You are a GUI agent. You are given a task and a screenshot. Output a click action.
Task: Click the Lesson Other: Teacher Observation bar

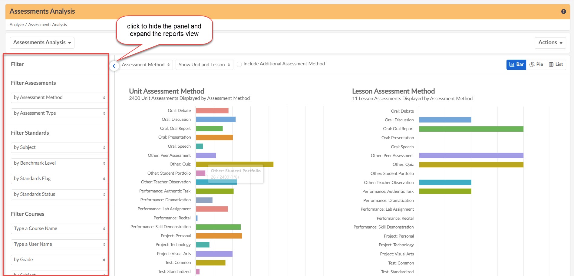(x=445, y=182)
